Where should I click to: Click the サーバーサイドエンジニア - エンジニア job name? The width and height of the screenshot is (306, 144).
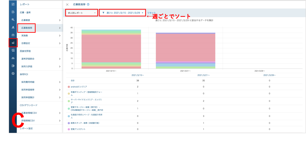tap(86, 101)
